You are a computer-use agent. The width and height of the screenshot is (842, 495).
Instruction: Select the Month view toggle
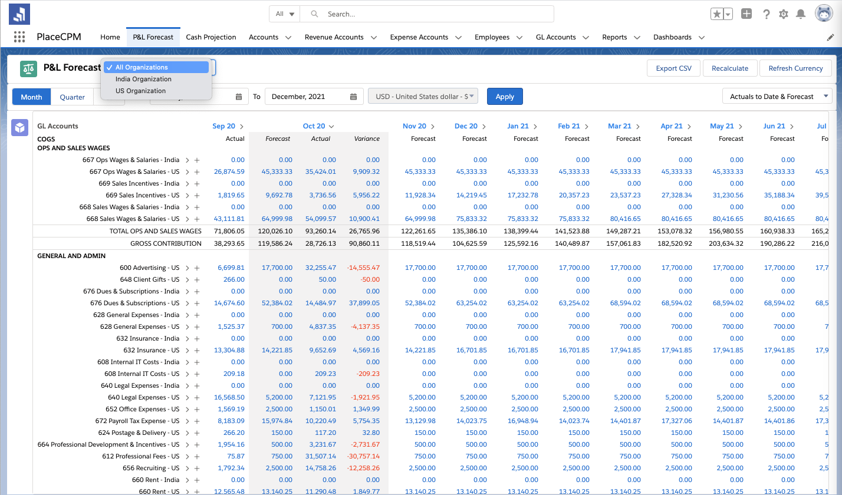click(x=32, y=97)
